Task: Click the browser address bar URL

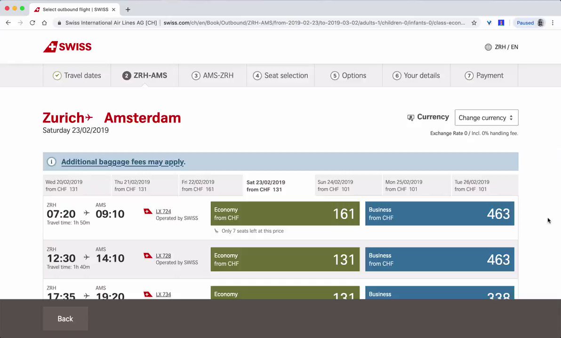Action: [x=314, y=23]
